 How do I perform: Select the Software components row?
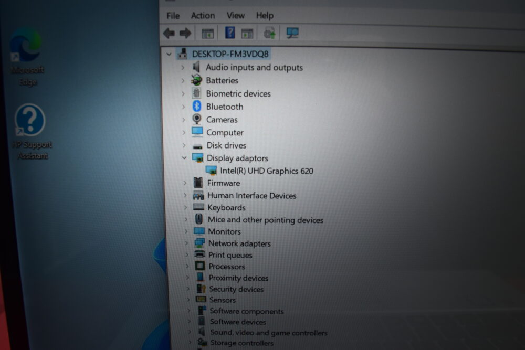[247, 311]
